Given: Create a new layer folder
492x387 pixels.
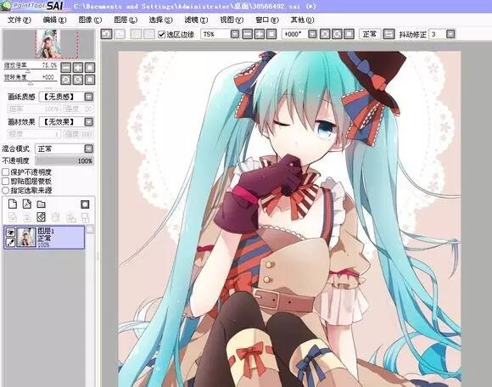Looking at the screenshot, I should coord(41,205).
